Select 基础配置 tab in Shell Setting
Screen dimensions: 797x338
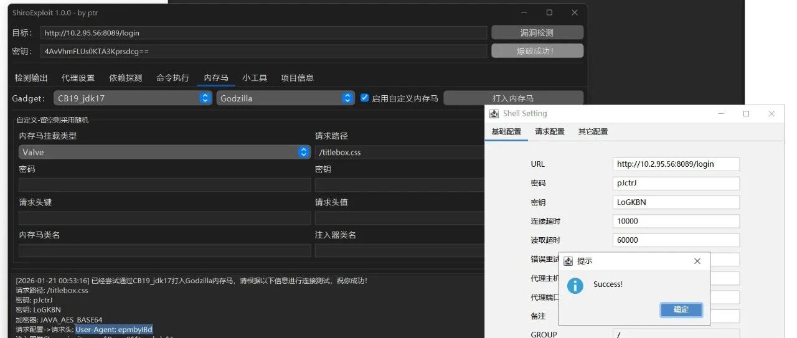[506, 131]
